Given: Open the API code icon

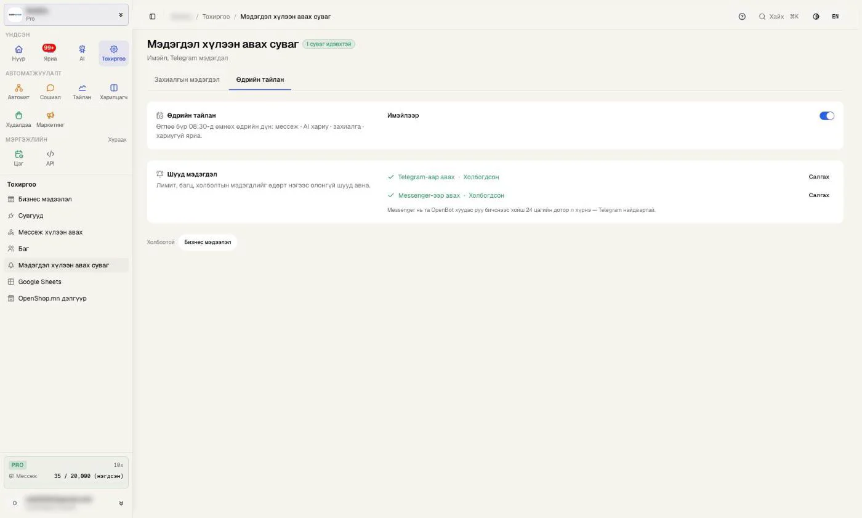Looking at the screenshot, I should tap(50, 158).
